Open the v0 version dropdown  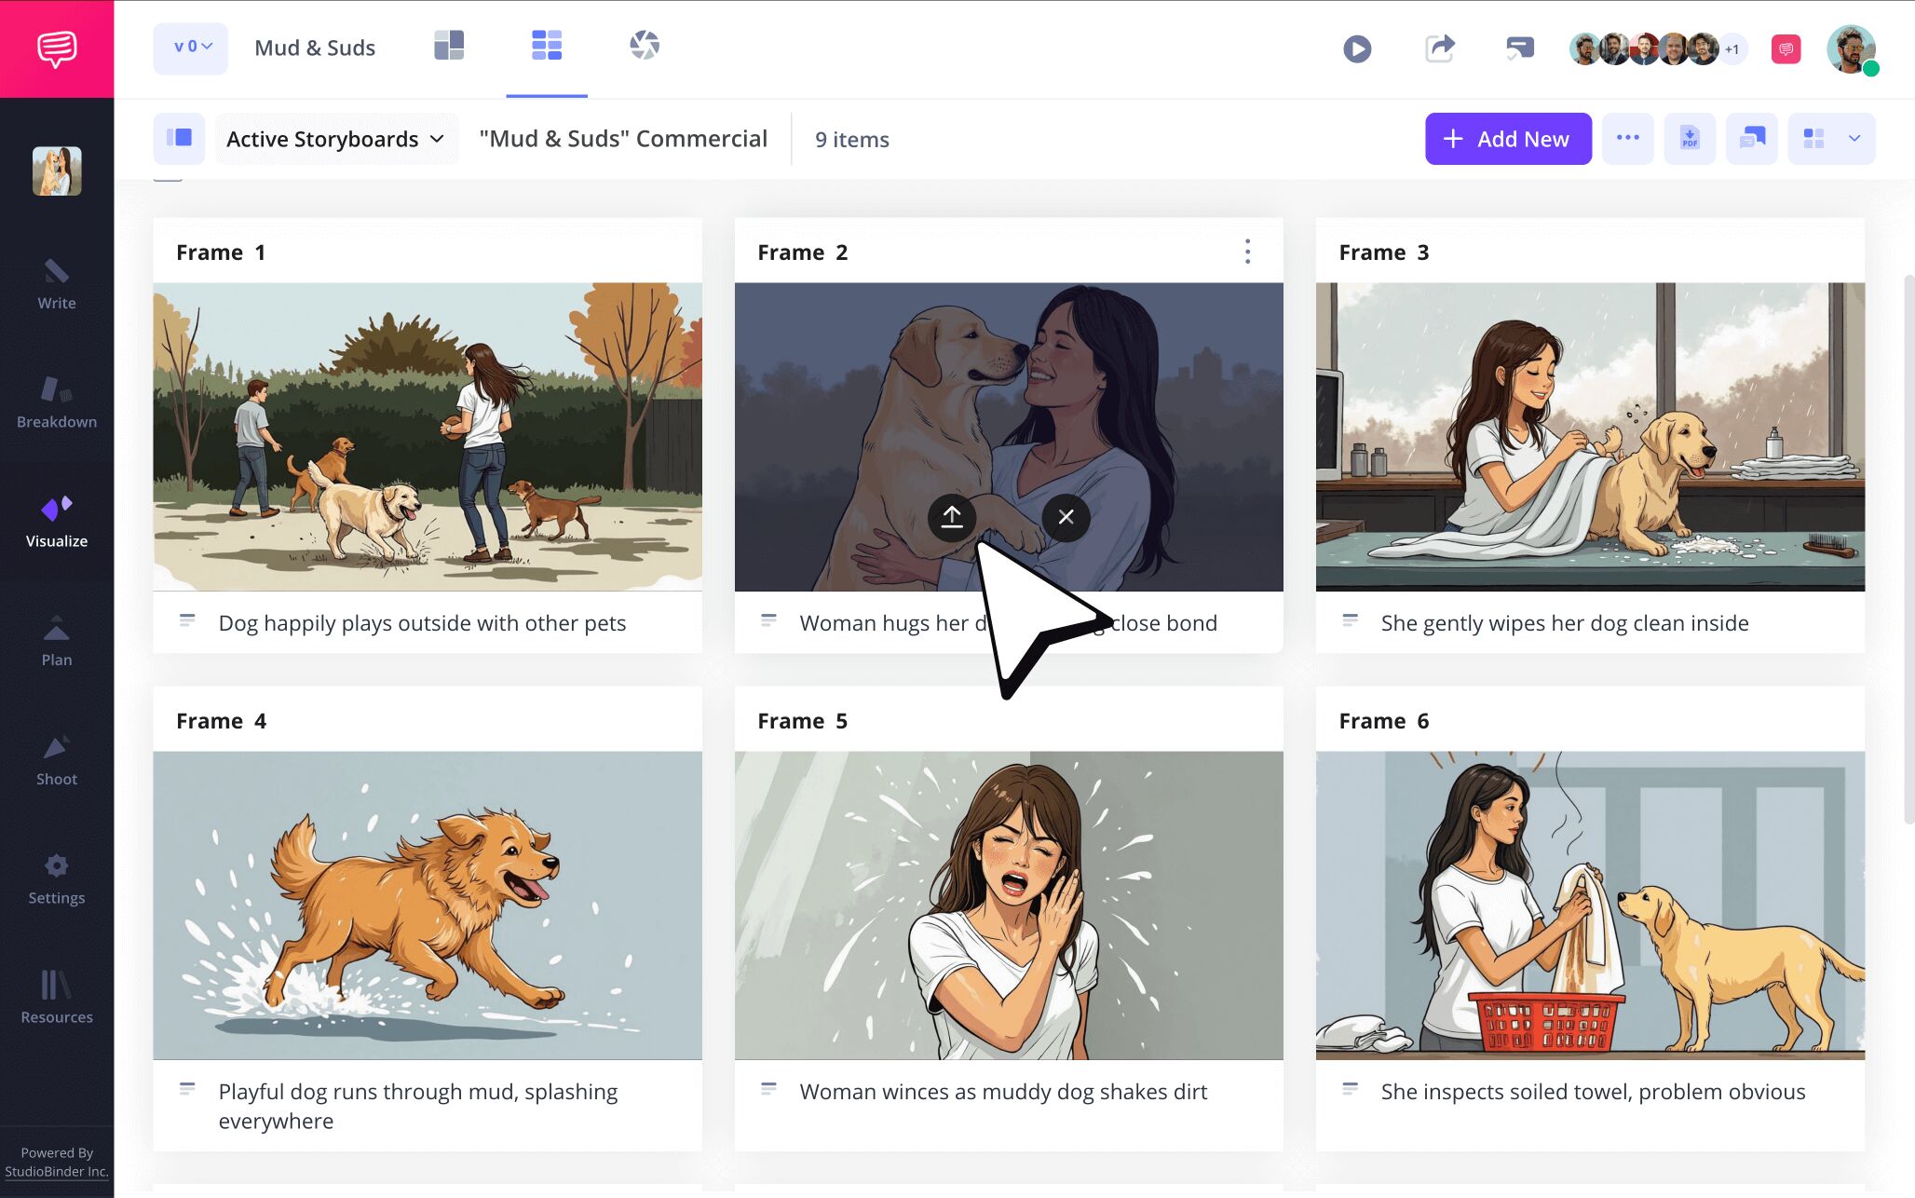click(191, 48)
